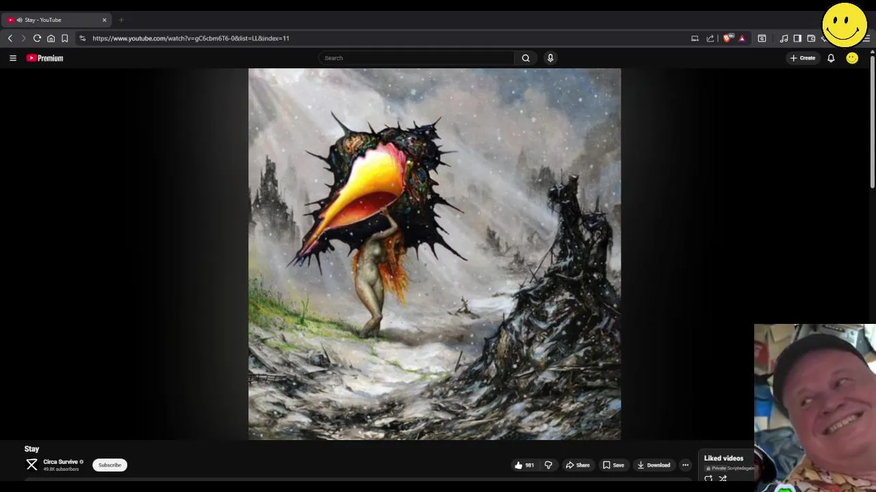Go forward with the browser forward arrow
The width and height of the screenshot is (876, 492).
point(23,38)
